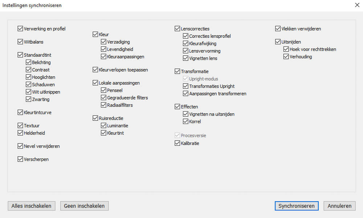Toggle Vignetten lens checkbox
Image resolution: width=363 pixels, height=218 pixels.
click(x=186, y=58)
